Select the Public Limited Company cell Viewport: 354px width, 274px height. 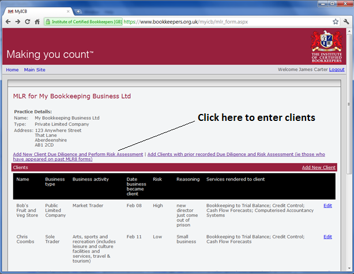click(55, 210)
